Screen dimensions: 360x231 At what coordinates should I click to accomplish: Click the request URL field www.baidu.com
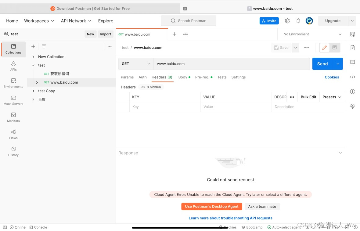232,64
